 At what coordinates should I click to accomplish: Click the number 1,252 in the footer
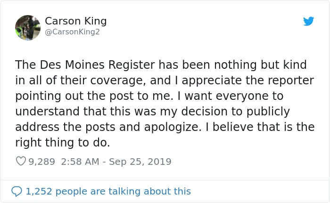[x=39, y=191]
